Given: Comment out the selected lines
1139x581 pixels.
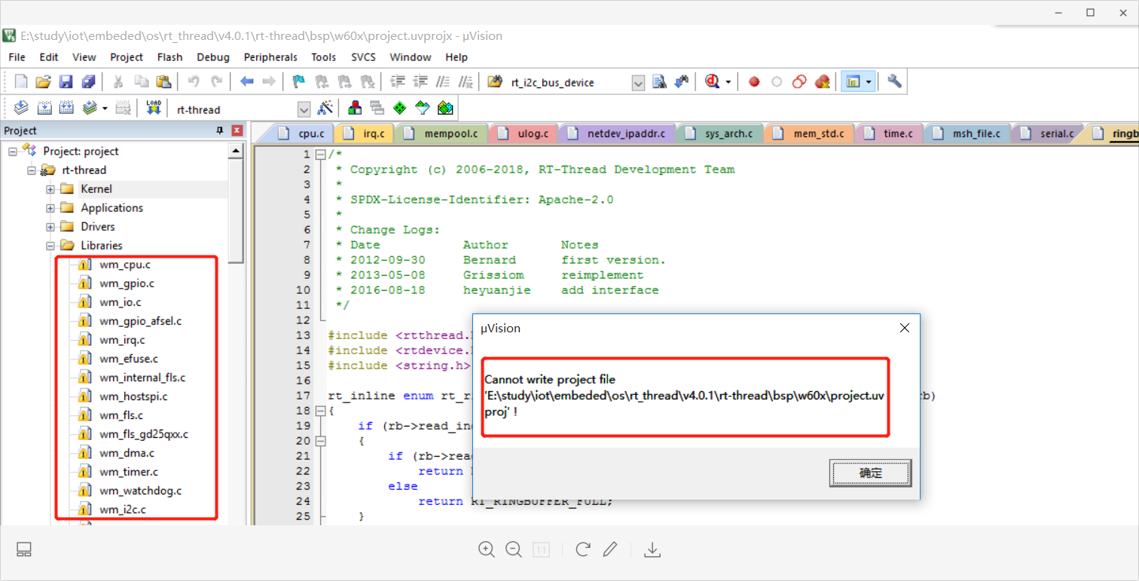Looking at the screenshot, I should point(444,82).
